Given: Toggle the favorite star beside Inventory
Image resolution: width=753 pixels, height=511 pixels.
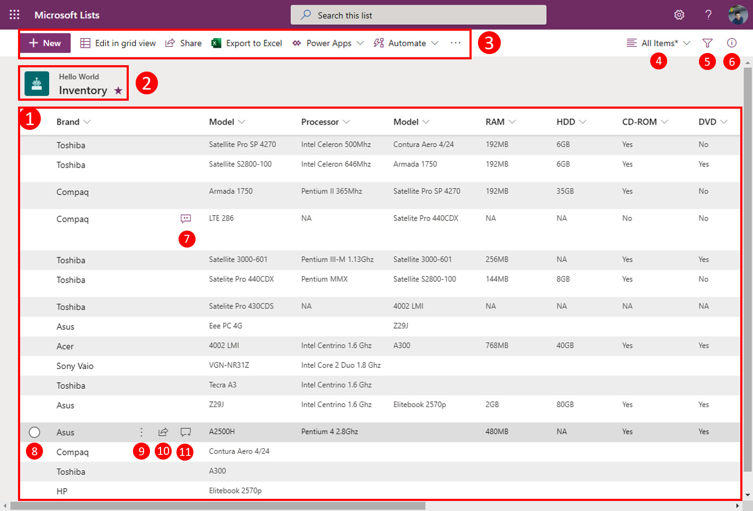Looking at the screenshot, I should click(118, 91).
